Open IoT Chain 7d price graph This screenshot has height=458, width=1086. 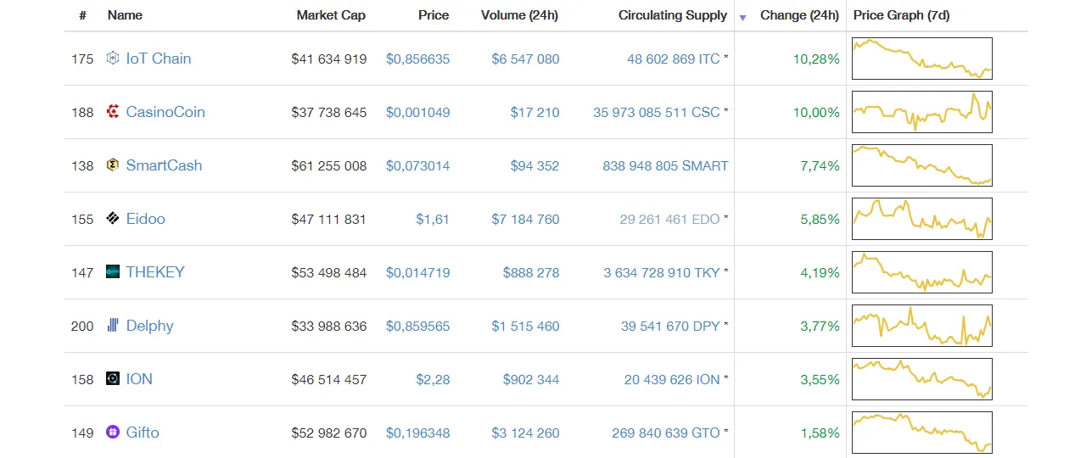(x=922, y=59)
